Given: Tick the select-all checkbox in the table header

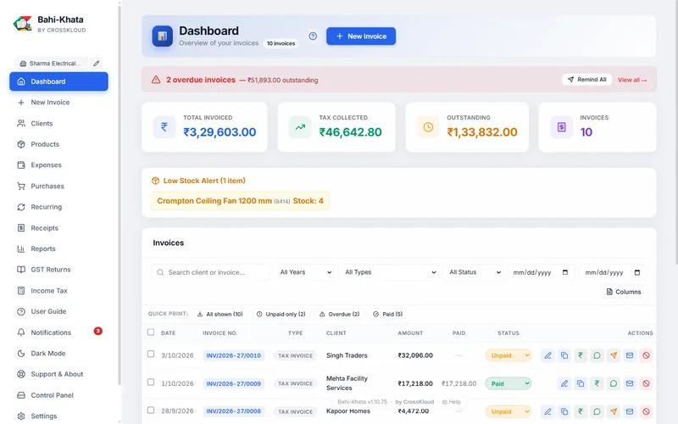Looking at the screenshot, I should (151, 332).
